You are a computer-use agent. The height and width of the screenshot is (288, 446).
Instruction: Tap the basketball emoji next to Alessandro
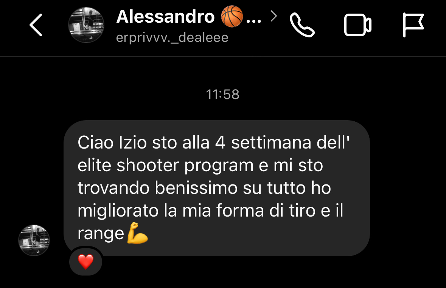[x=232, y=17]
